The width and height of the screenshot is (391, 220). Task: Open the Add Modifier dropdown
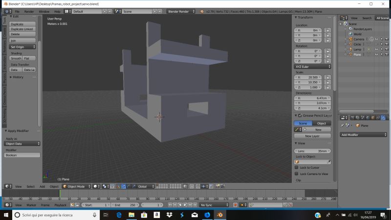pos(363,135)
